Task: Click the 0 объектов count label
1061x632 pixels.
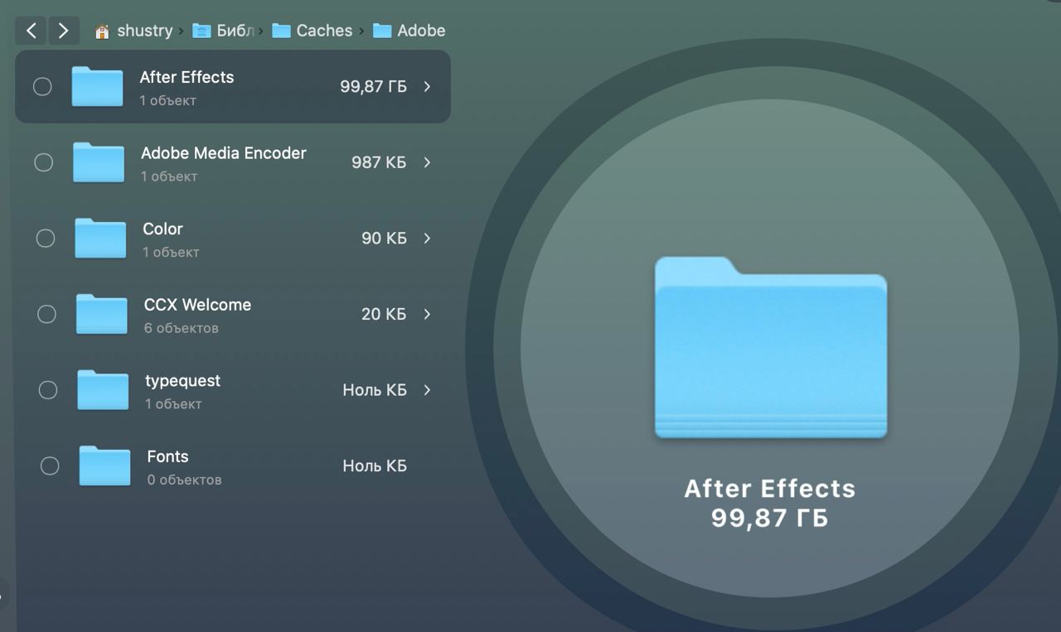Action: click(184, 480)
